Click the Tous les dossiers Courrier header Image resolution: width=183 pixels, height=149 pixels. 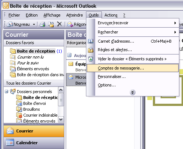(34, 83)
